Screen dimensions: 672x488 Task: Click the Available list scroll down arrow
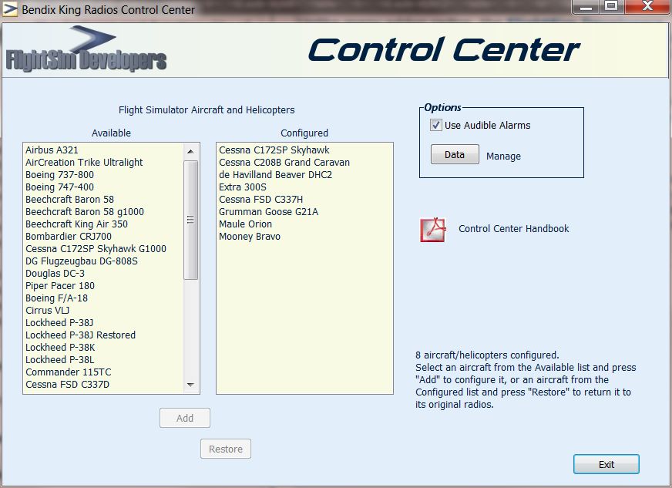tap(190, 385)
